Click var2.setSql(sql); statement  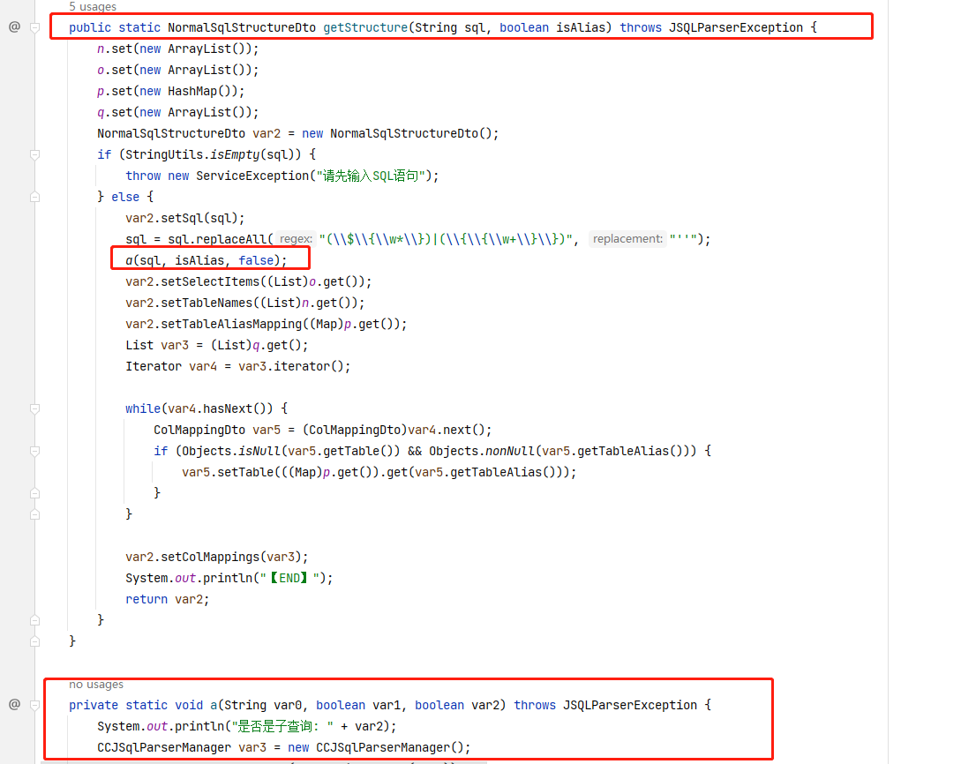185,218
